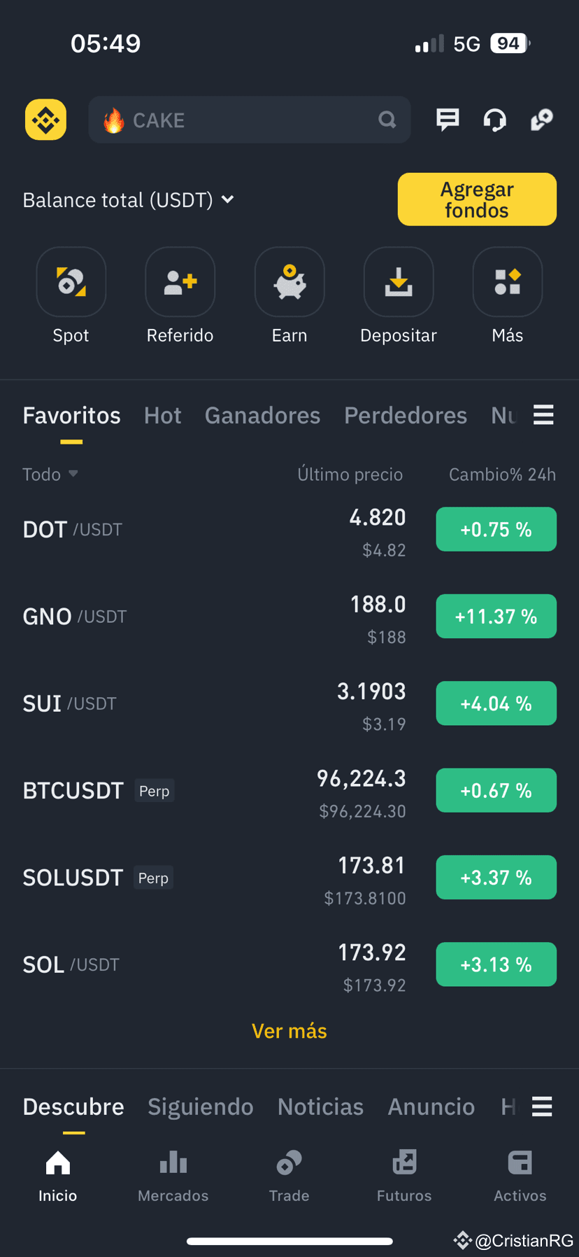
Task: Open the Earn piggy bank icon
Action: click(289, 282)
